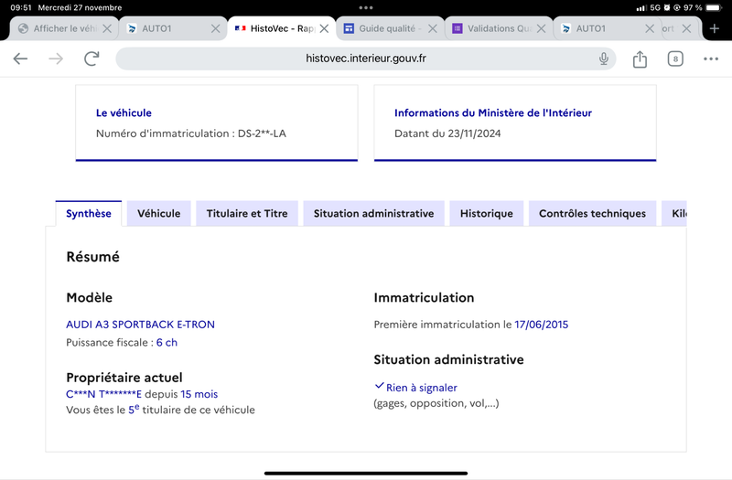
Task: Click 'Datant du 23/11/2024' text
Action: pos(447,133)
